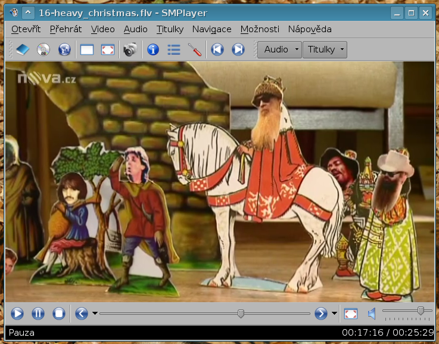Open the Přehrát menu
439x344 pixels.
point(66,29)
